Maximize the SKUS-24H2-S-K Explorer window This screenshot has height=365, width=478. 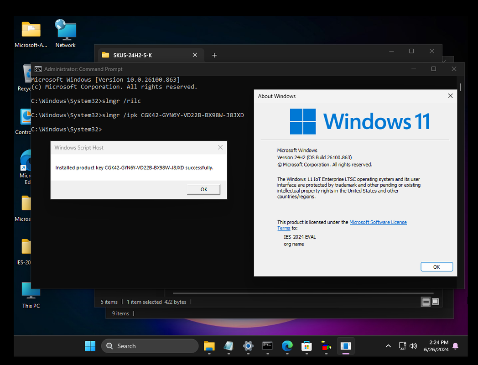pyautogui.click(x=411, y=51)
